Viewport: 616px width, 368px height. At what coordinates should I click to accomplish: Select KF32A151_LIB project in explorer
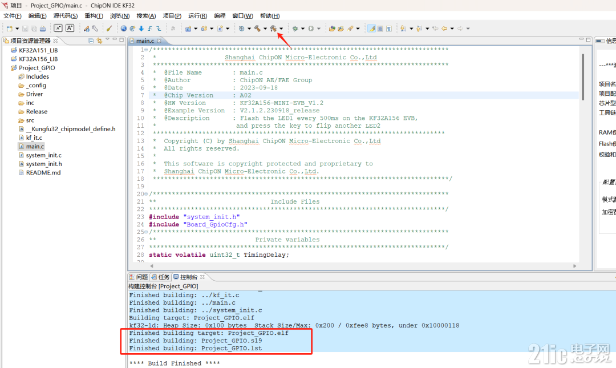(x=38, y=50)
